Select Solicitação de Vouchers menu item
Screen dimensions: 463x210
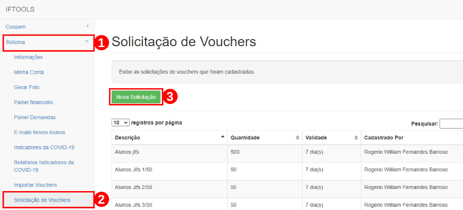coord(42,200)
